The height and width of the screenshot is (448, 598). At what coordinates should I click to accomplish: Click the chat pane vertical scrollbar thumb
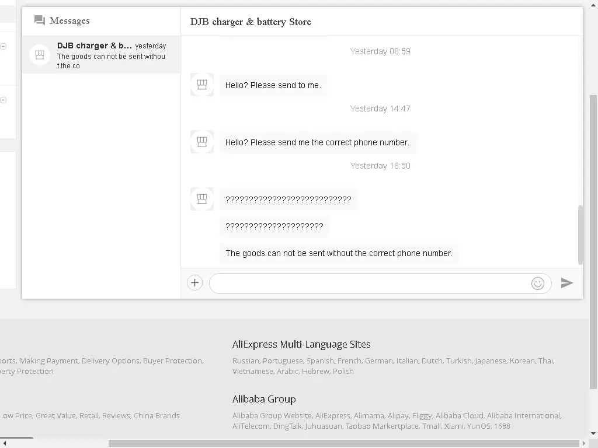(x=580, y=235)
